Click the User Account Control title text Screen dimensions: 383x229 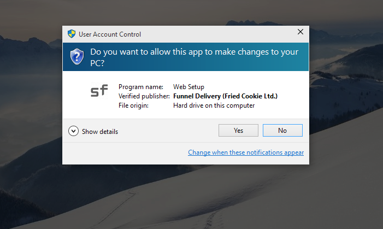coord(110,34)
